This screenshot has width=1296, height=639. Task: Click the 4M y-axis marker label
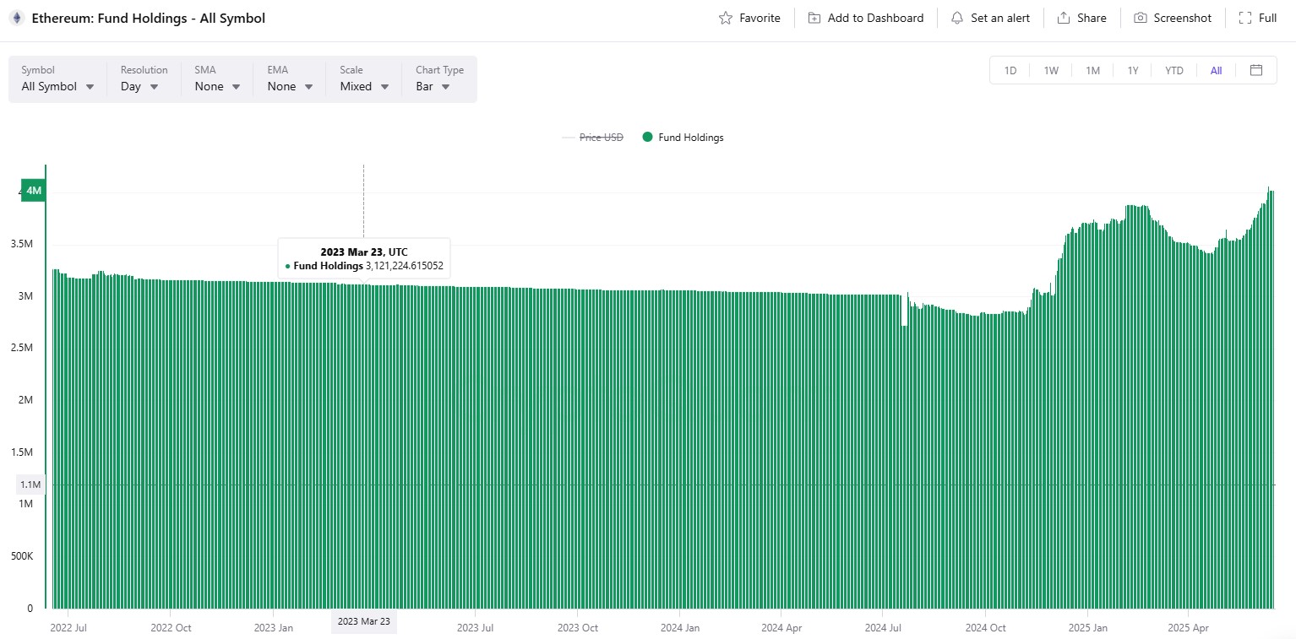34,191
